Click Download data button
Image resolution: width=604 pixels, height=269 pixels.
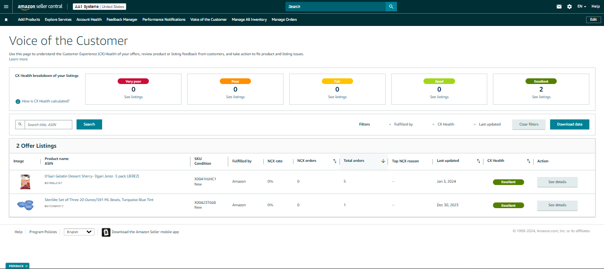(x=569, y=125)
